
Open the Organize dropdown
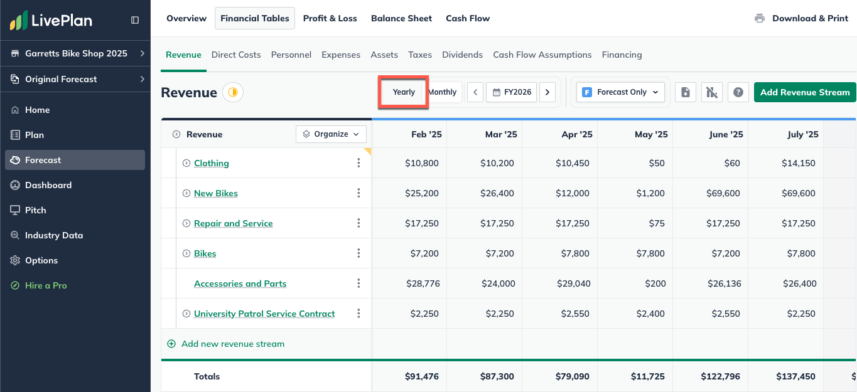pos(331,134)
